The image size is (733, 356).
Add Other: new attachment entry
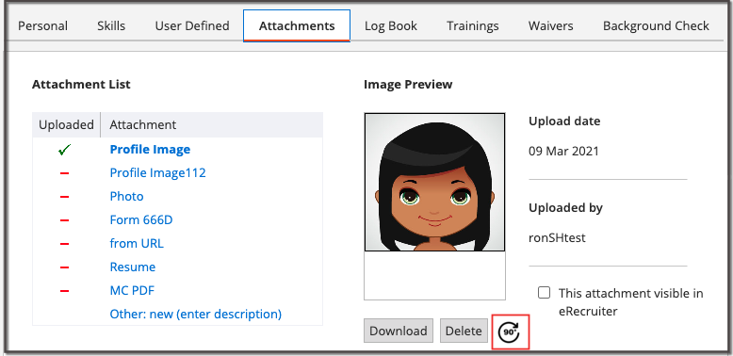point(195,314)
